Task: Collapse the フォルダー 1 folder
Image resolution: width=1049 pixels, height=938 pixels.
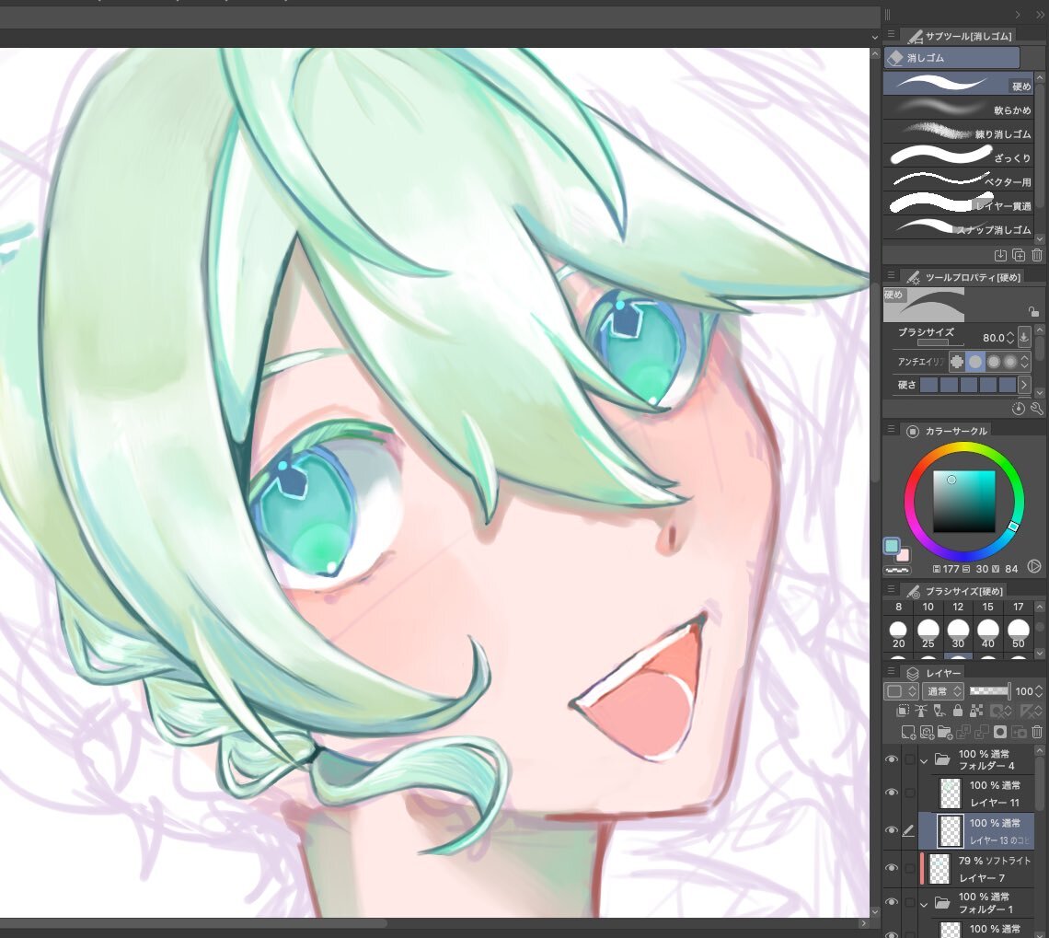Action: [924, 904]
